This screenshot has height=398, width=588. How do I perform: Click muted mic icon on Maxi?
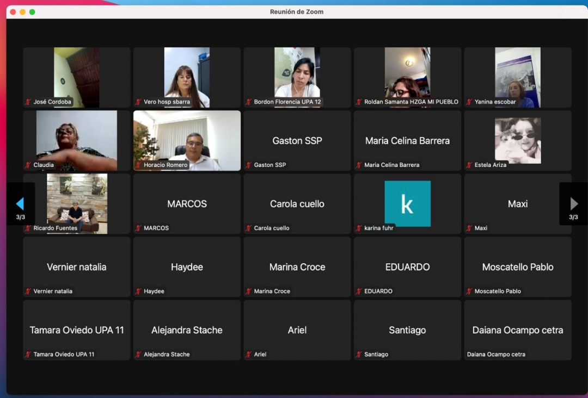pos(469,228)
